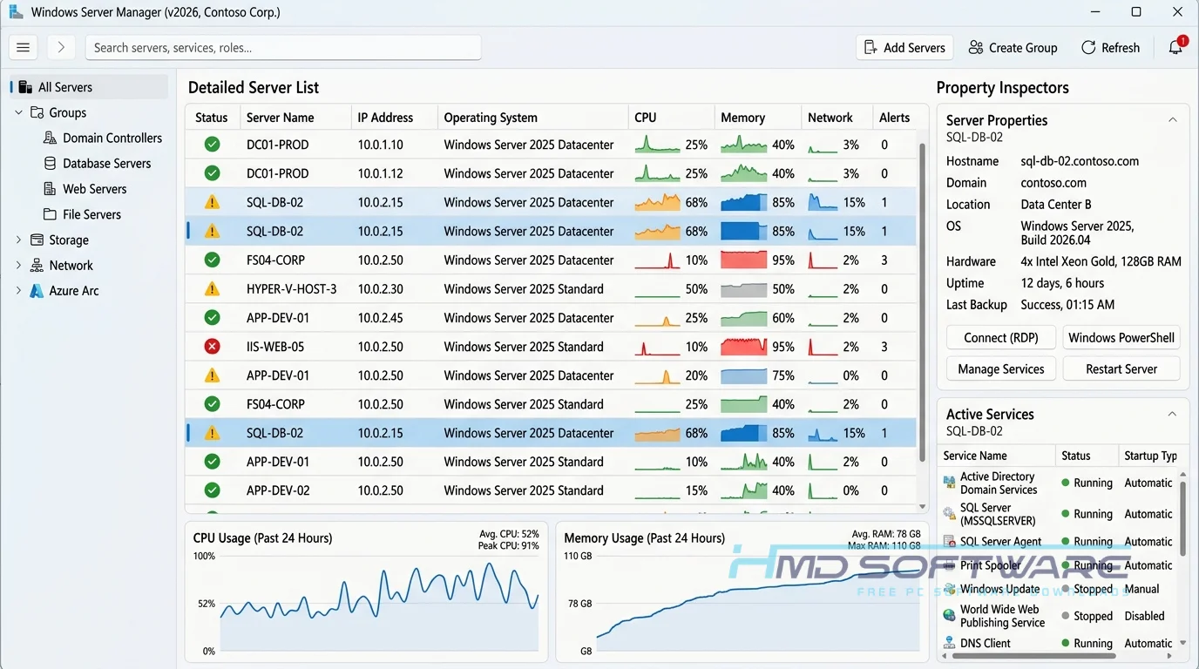Select the IP address cell 10.0.1.12
Image resolution: width=1199 pixels, height=669 pixels.
(x=380, y=173)
